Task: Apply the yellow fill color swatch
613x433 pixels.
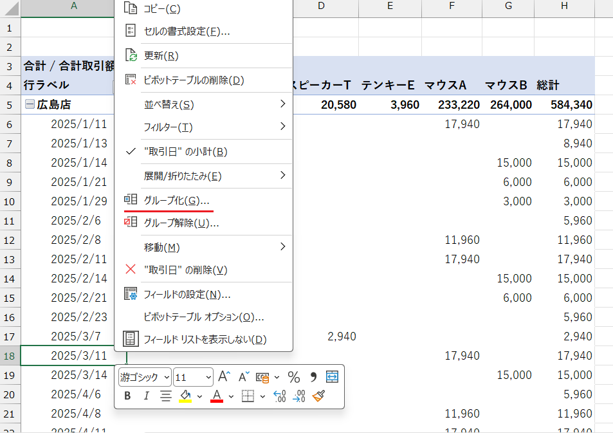Action: 185,396
